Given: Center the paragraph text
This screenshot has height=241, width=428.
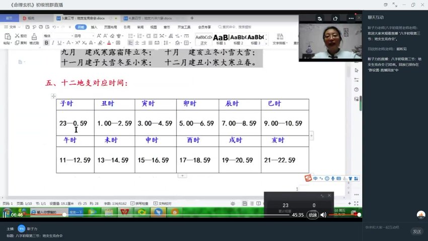Looking at the screenshot, I should 137,43.
